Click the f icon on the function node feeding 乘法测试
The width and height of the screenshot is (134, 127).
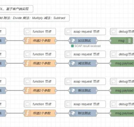click(x=28, y=91)
